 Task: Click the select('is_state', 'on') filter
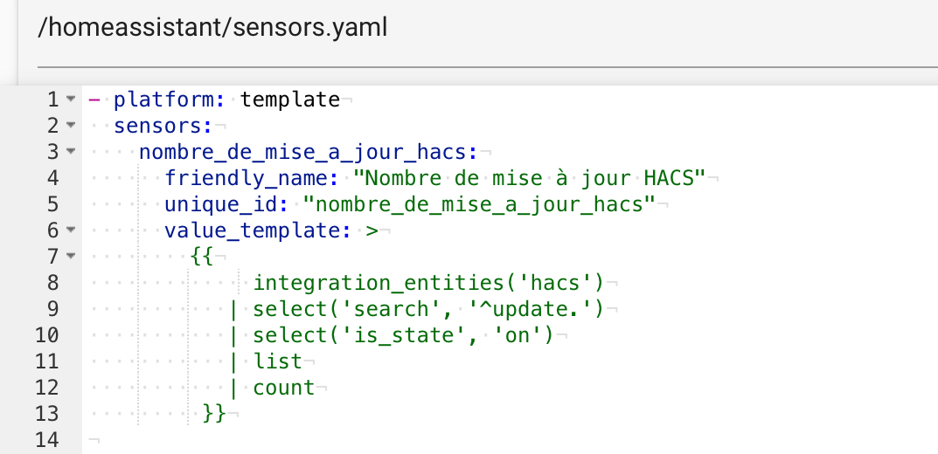click(x=403, y=335)
